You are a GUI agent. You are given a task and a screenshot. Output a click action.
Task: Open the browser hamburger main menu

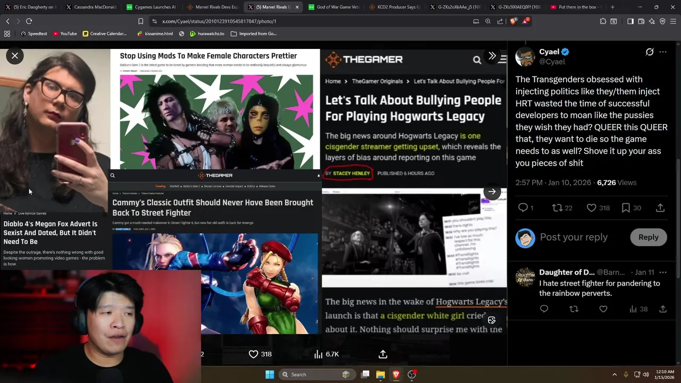674,21
